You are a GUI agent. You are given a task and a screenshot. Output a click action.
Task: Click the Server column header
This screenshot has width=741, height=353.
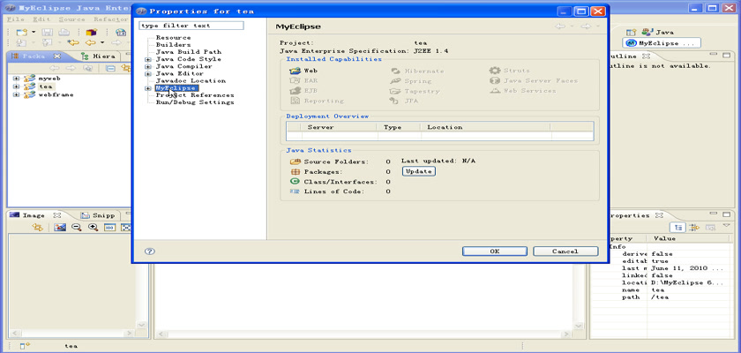click(x=339, y=127)
